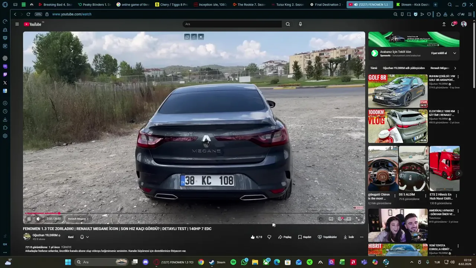Open the Renault Megane chapter label
Screen dimensions: 476x268
tap(78, 219)
